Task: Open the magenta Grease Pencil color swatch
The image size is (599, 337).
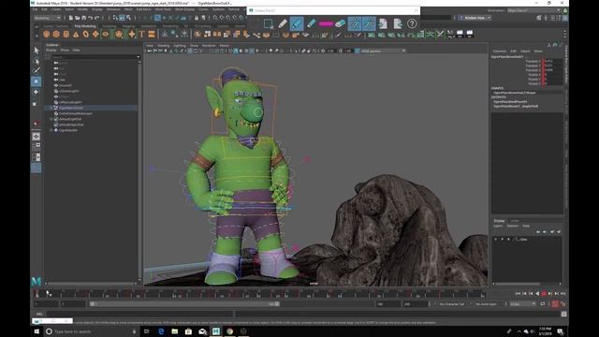Action: pos(326,23)
